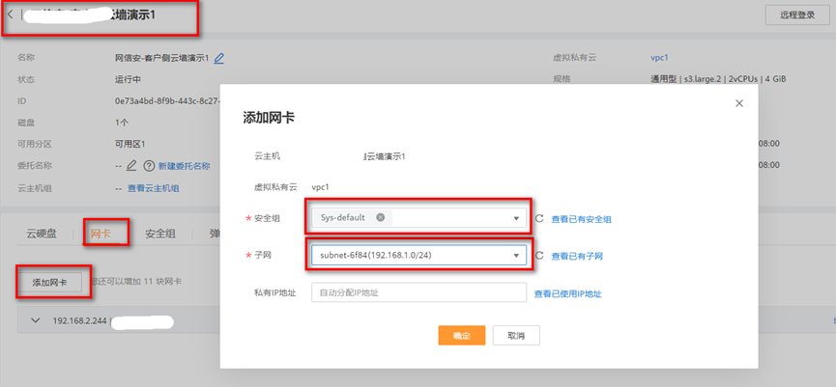Click the back arrow beside the server title
836x387 pixels.
pos(11,16)
